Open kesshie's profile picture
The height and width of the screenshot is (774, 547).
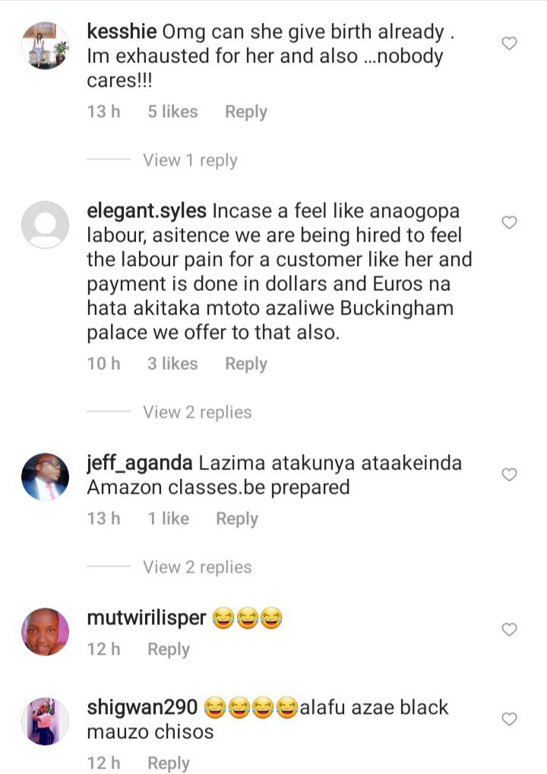[x=45, y=45]
